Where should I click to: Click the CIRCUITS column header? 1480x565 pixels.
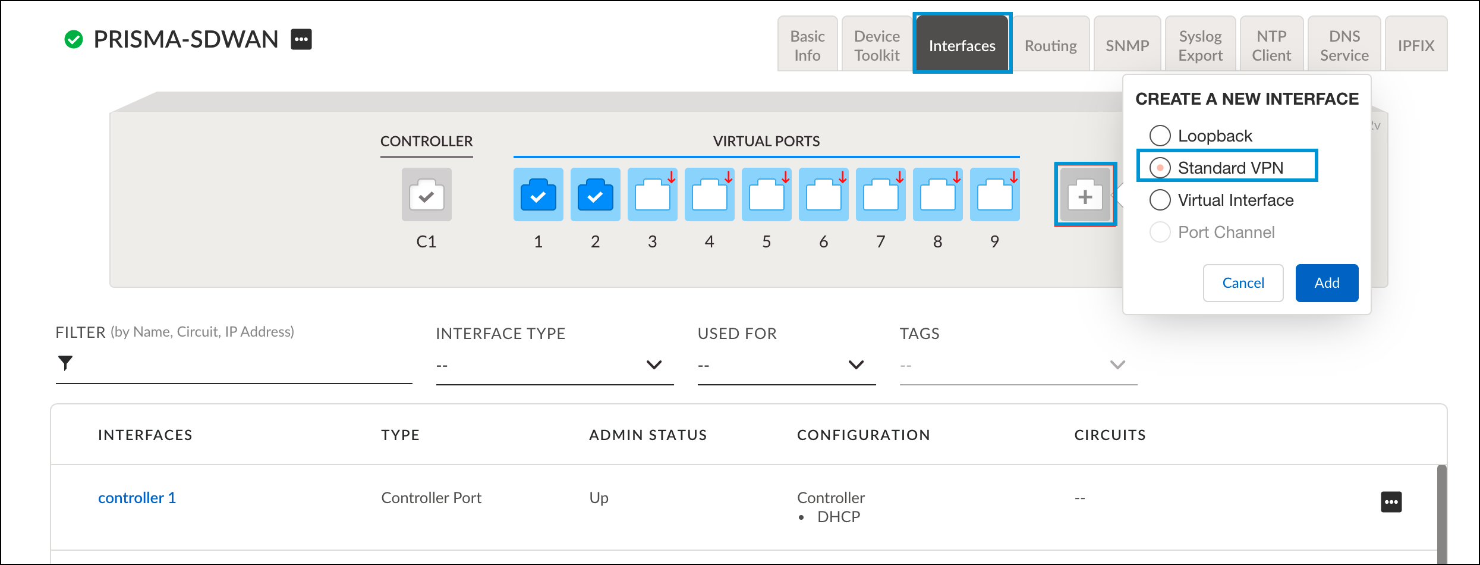click(1110, 435)
